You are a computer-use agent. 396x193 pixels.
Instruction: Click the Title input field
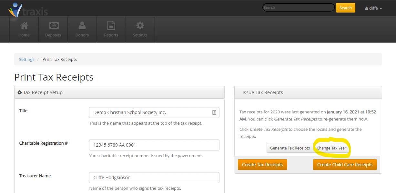tap(154, 112)
